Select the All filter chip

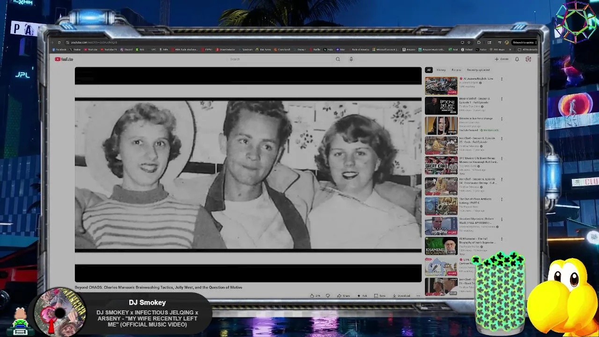(429, 70)
